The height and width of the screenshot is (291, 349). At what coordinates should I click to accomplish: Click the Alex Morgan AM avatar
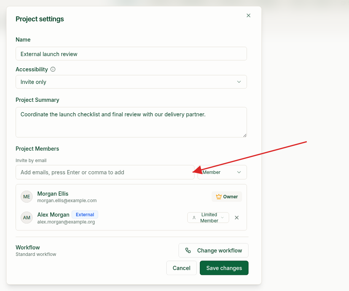(27, 218)
